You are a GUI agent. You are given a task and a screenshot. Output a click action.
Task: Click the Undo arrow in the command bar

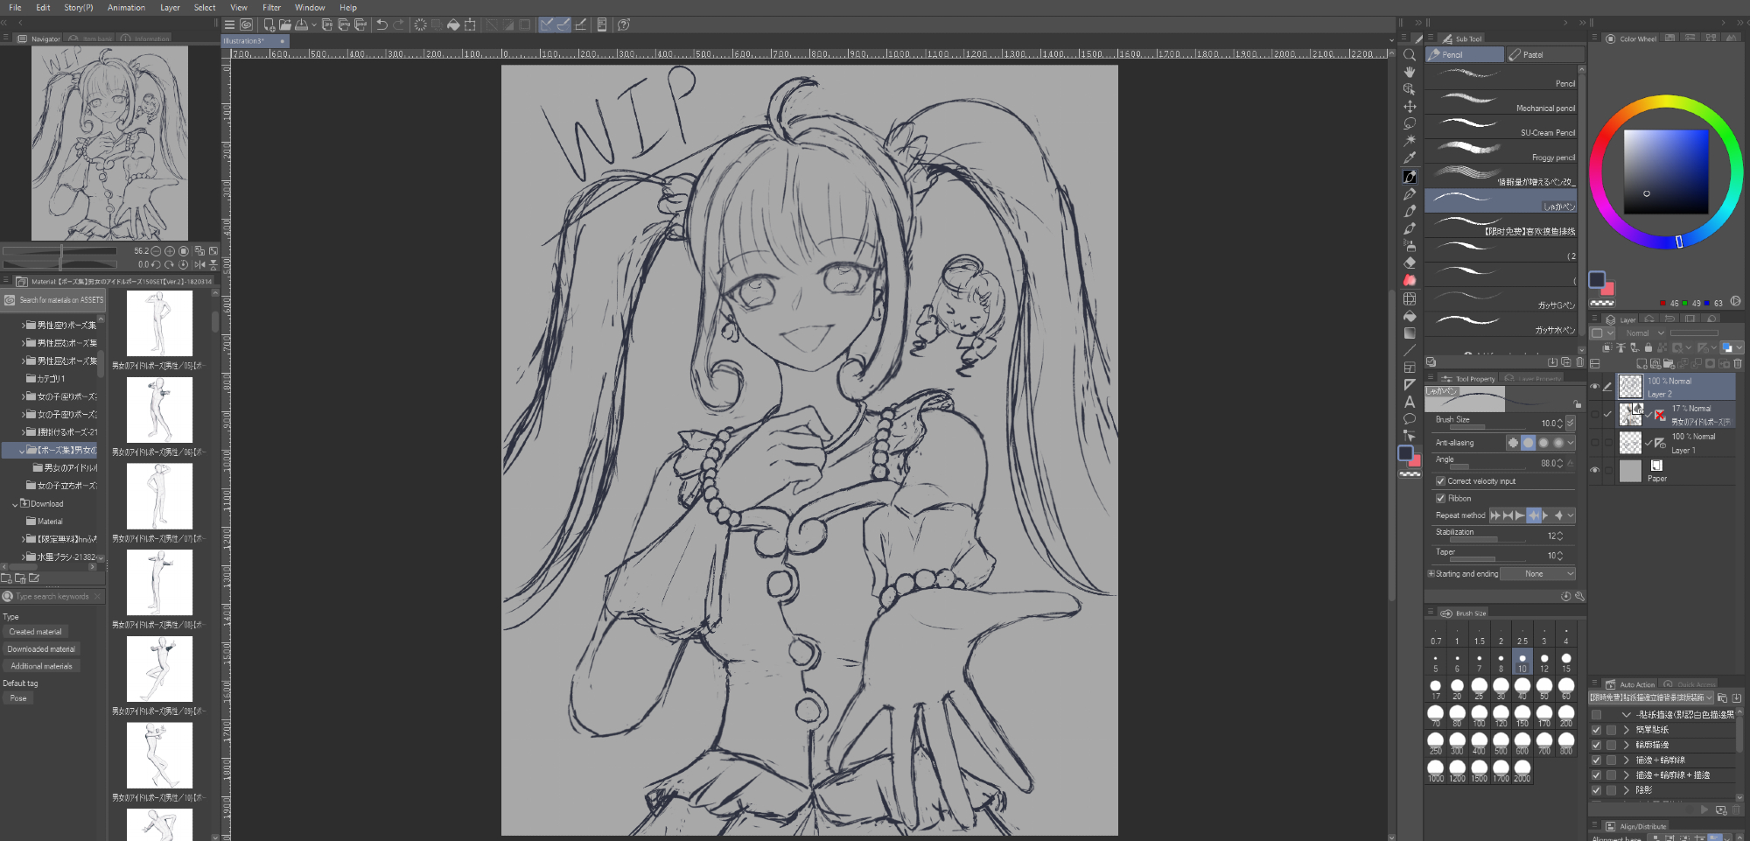pos(381,25)
